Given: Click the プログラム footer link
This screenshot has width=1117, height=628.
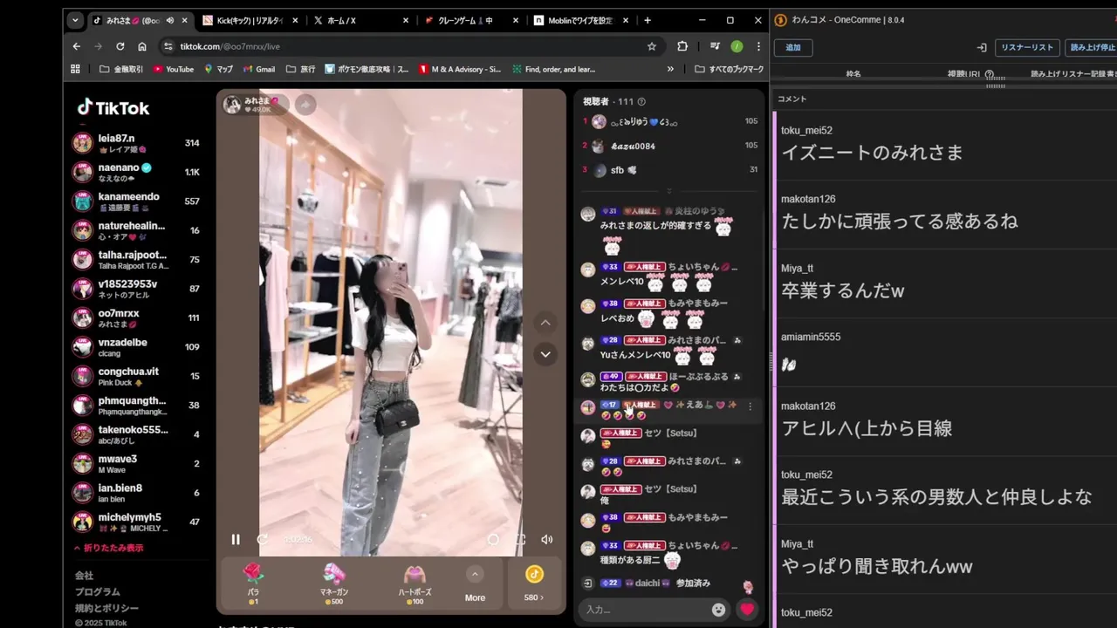Looking at the screenshot, I should (x=97, y=591).
